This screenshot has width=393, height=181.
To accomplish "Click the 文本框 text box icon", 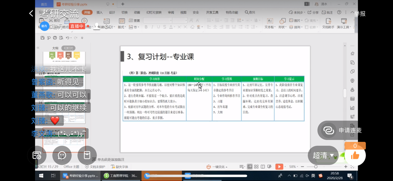I will [x=270, y=21].
